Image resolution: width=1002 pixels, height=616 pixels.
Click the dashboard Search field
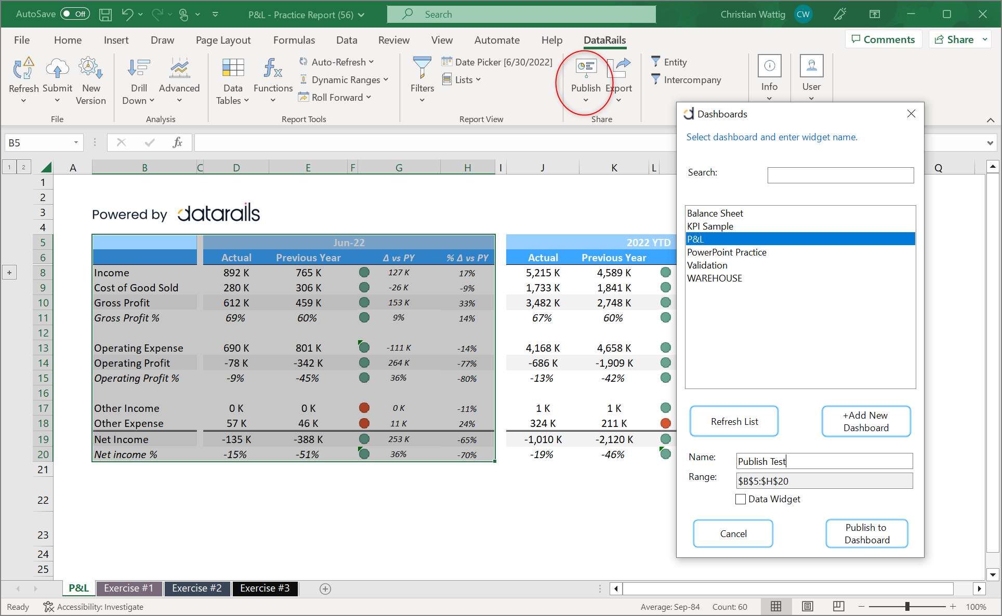coord(840,175)
